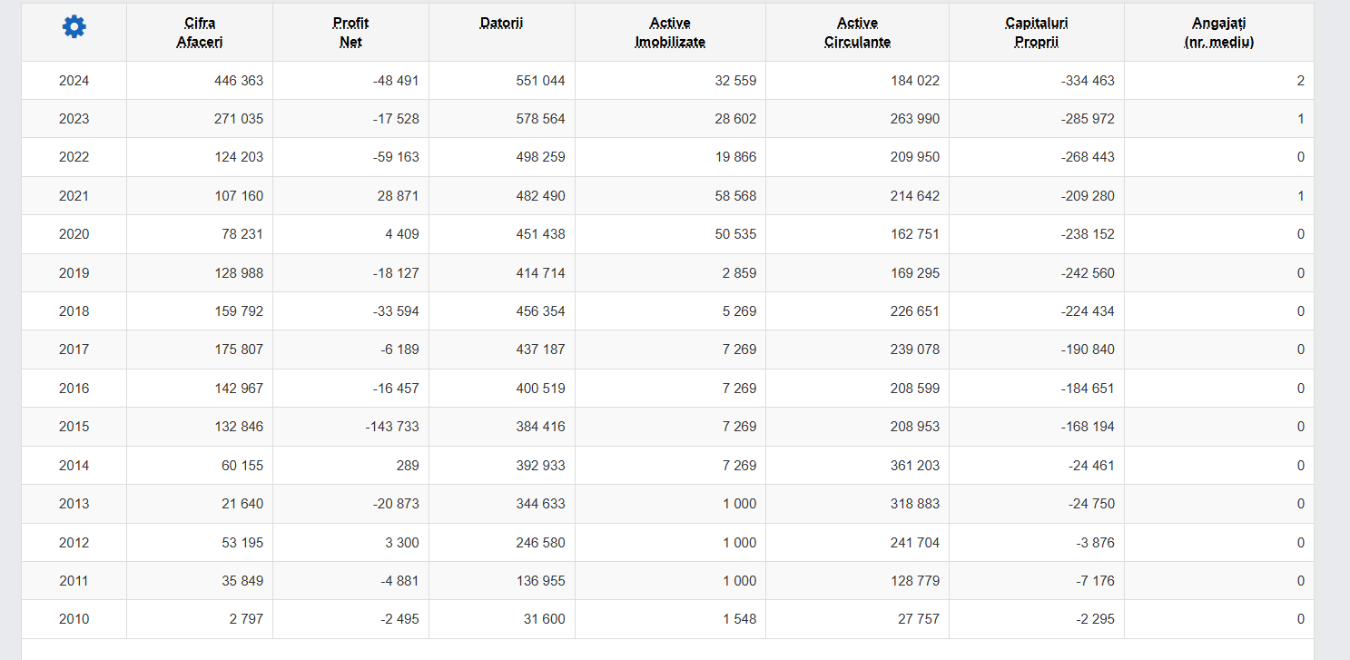Click the 2024 turnover value 446 363
This screenshot has height=660, width=1350.
(239, 81)
